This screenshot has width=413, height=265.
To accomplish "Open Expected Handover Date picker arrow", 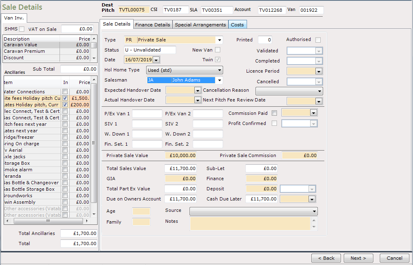I will (x=198, y=90).
